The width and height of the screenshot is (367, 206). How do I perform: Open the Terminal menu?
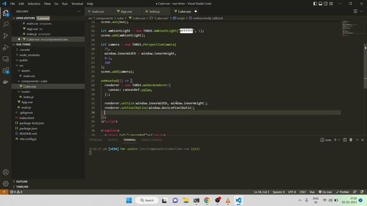point(77,3)
